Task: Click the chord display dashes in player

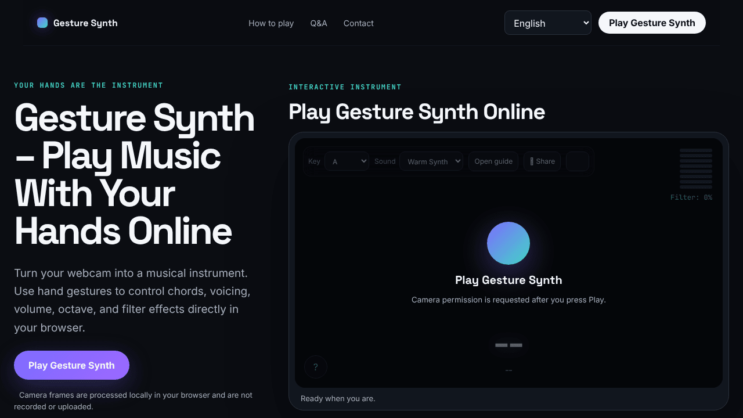Action: [508, 345]
